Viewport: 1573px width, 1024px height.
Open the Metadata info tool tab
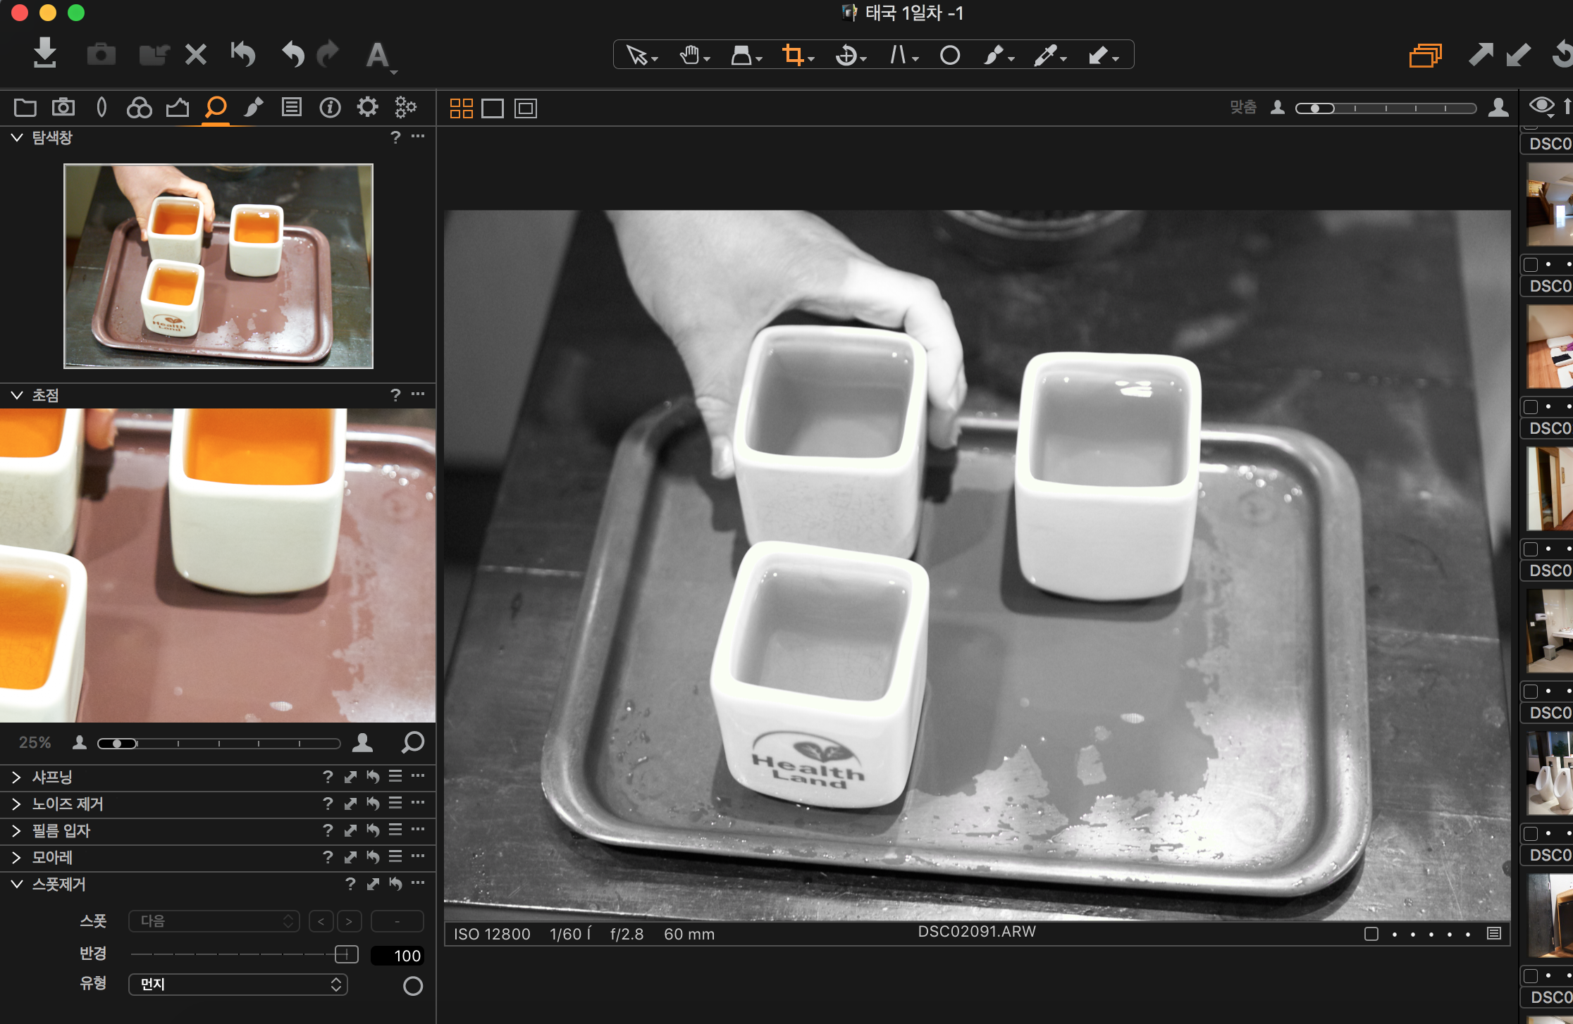click(330, 108)
